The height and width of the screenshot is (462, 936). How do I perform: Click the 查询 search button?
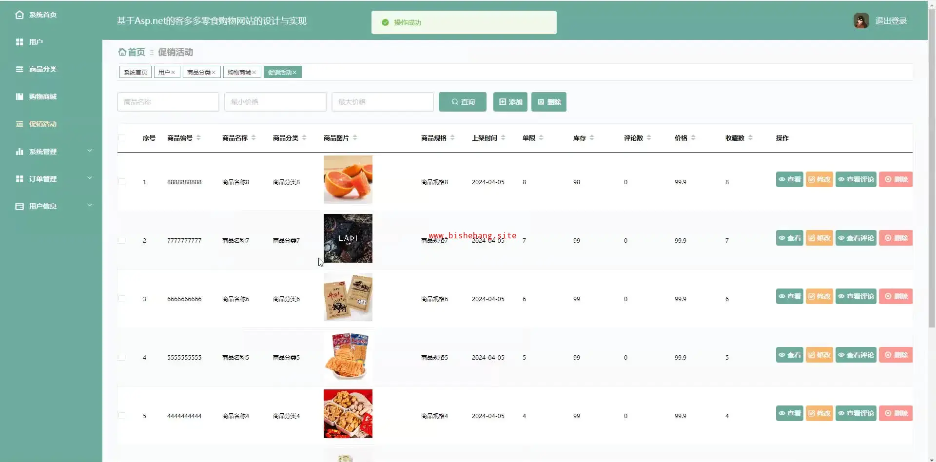(463, 102)
